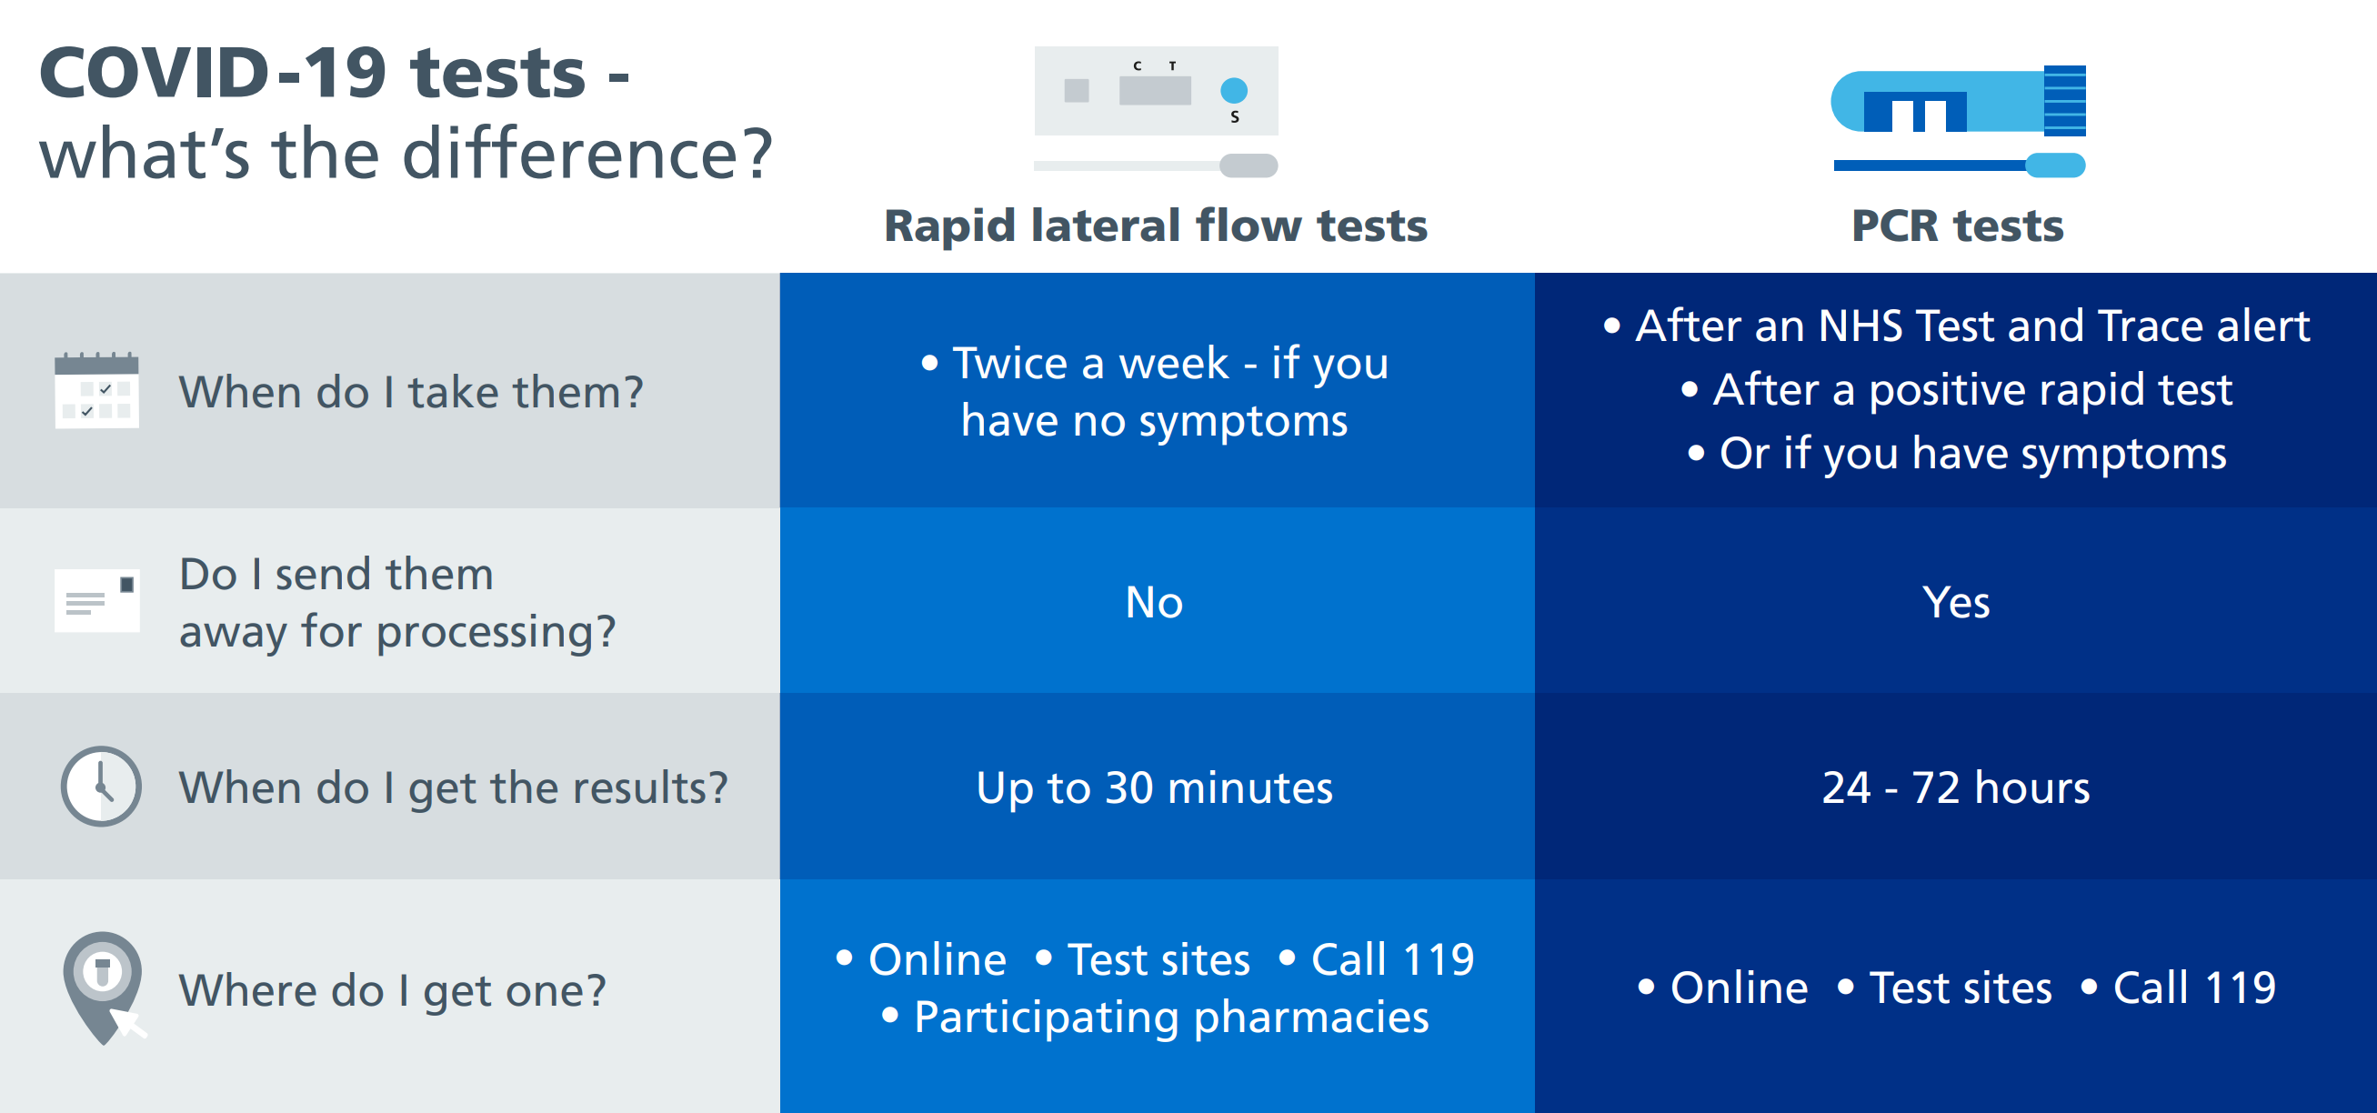Click the 'Where do I get one?' question
2377x1113 pixels.
(x=392, y=991)
